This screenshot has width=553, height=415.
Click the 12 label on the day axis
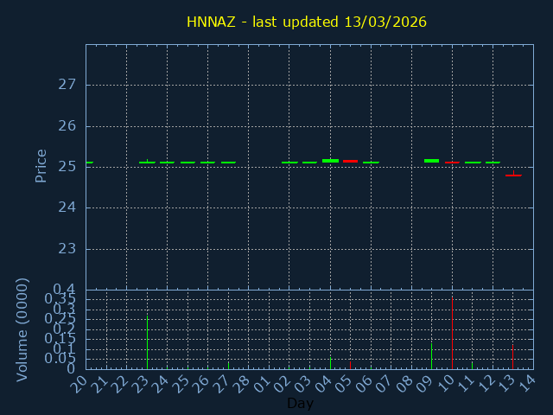tap(486, 384)
